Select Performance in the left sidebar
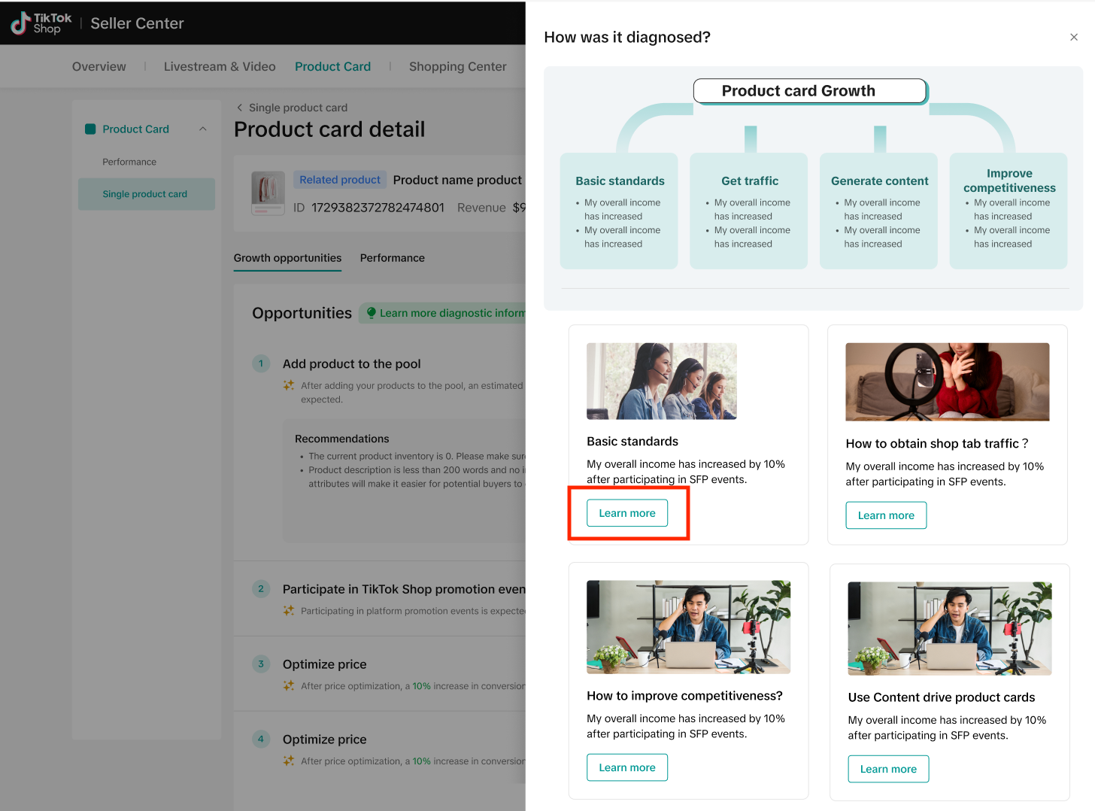The height and width of the screenshot is (811, 1095). click(x=129, y=162)
